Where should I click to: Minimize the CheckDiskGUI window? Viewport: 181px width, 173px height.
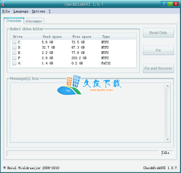point(164,4)
